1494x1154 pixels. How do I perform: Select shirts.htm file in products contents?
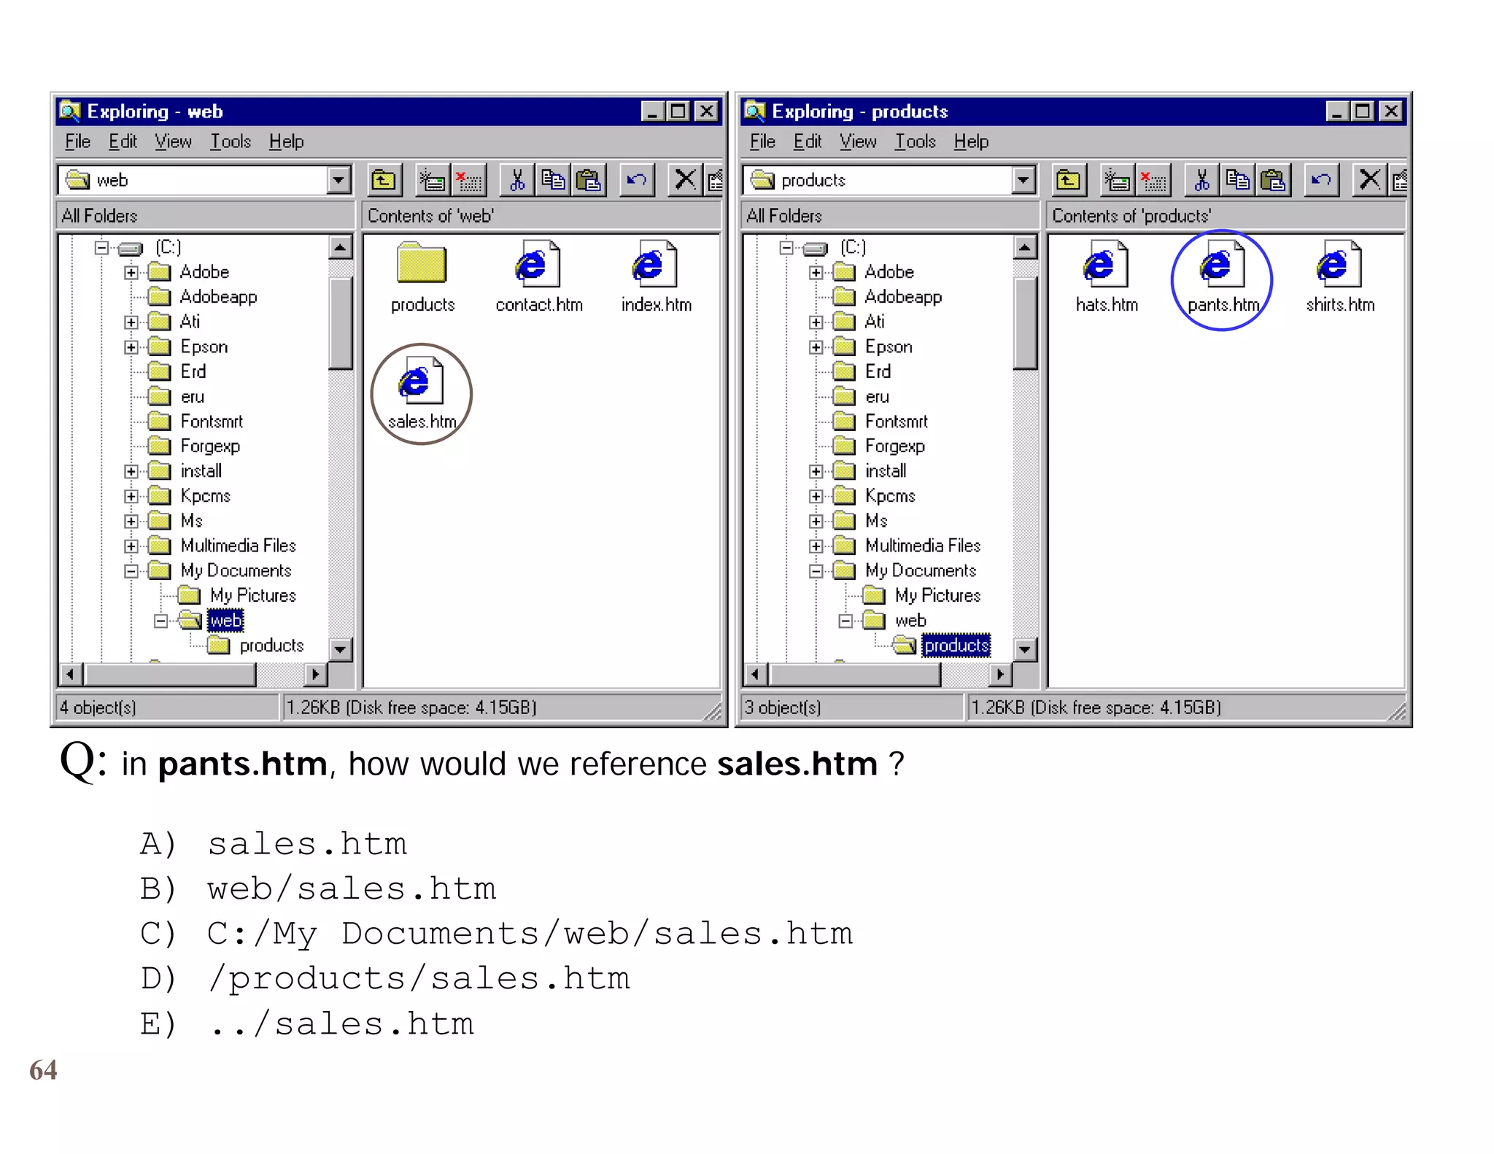tap(1340, 277)
